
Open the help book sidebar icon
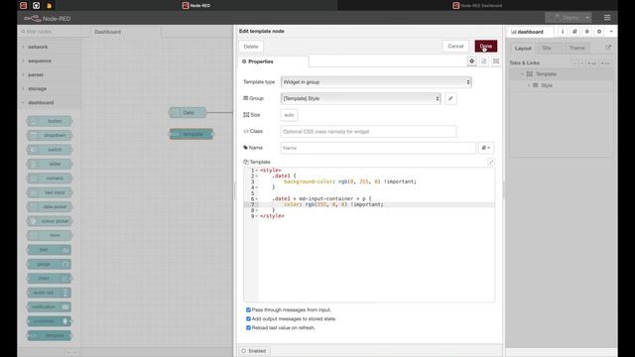tap(574, 32)
